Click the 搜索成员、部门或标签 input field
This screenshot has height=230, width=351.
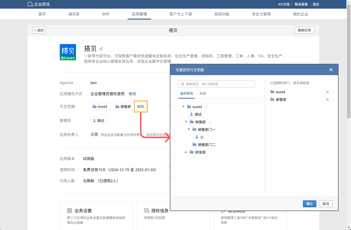tap(216, 84)
